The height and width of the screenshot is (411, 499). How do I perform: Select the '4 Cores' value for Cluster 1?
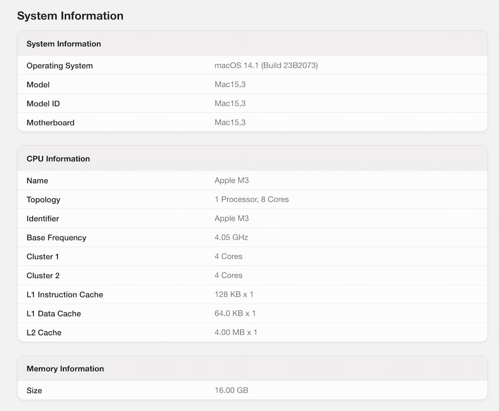229,257
